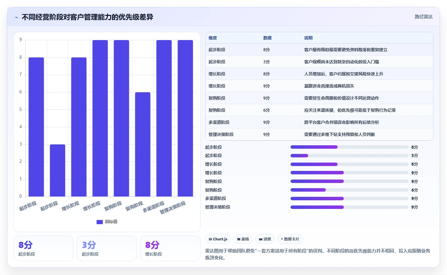Click the short 起步阶段 chart bar at 3
The image size is (447, 275).
click(x=57, y=171)
